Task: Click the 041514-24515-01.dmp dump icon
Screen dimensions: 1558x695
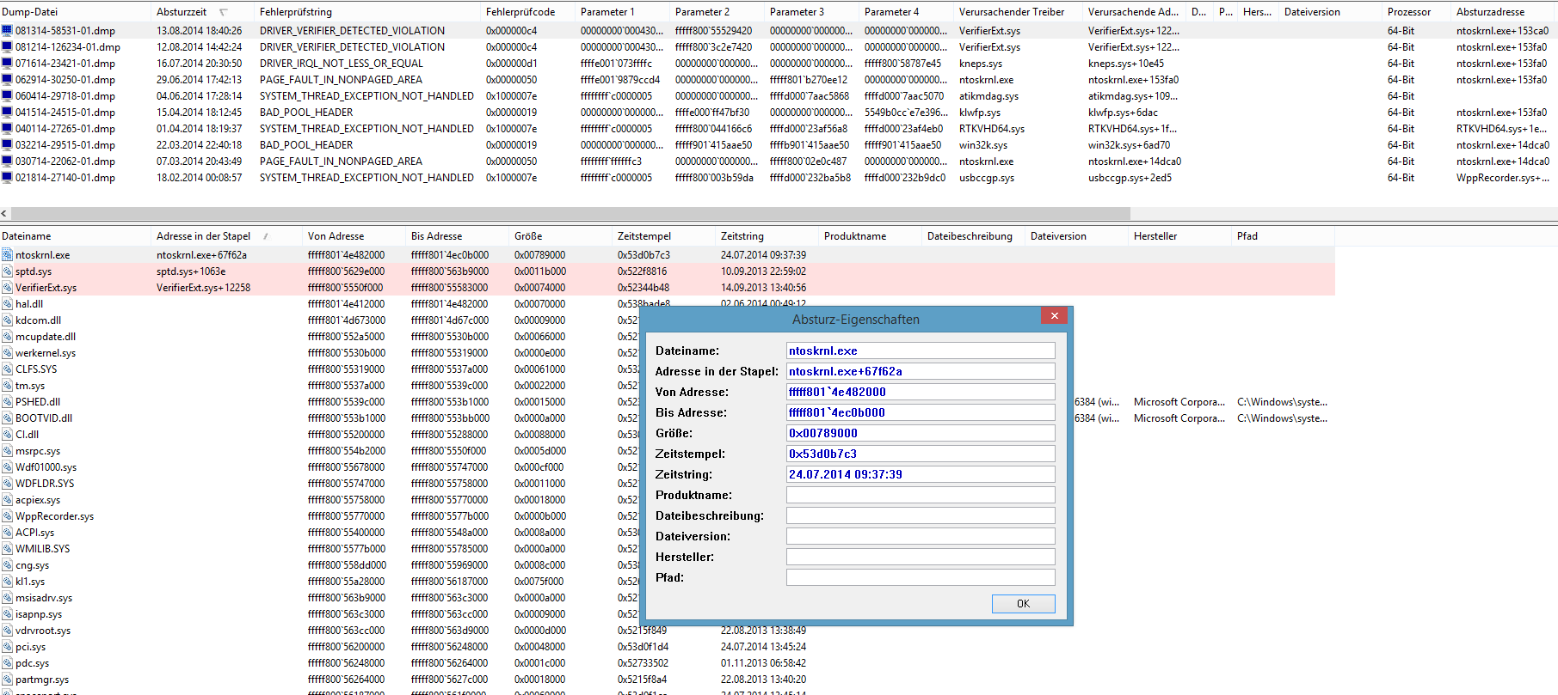Action: click(7, 112)
